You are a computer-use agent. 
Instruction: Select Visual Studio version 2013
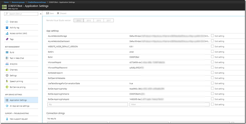89,21
